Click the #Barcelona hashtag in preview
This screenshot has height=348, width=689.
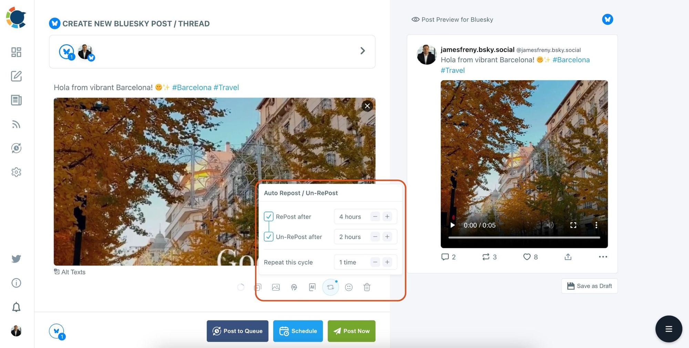571,60
